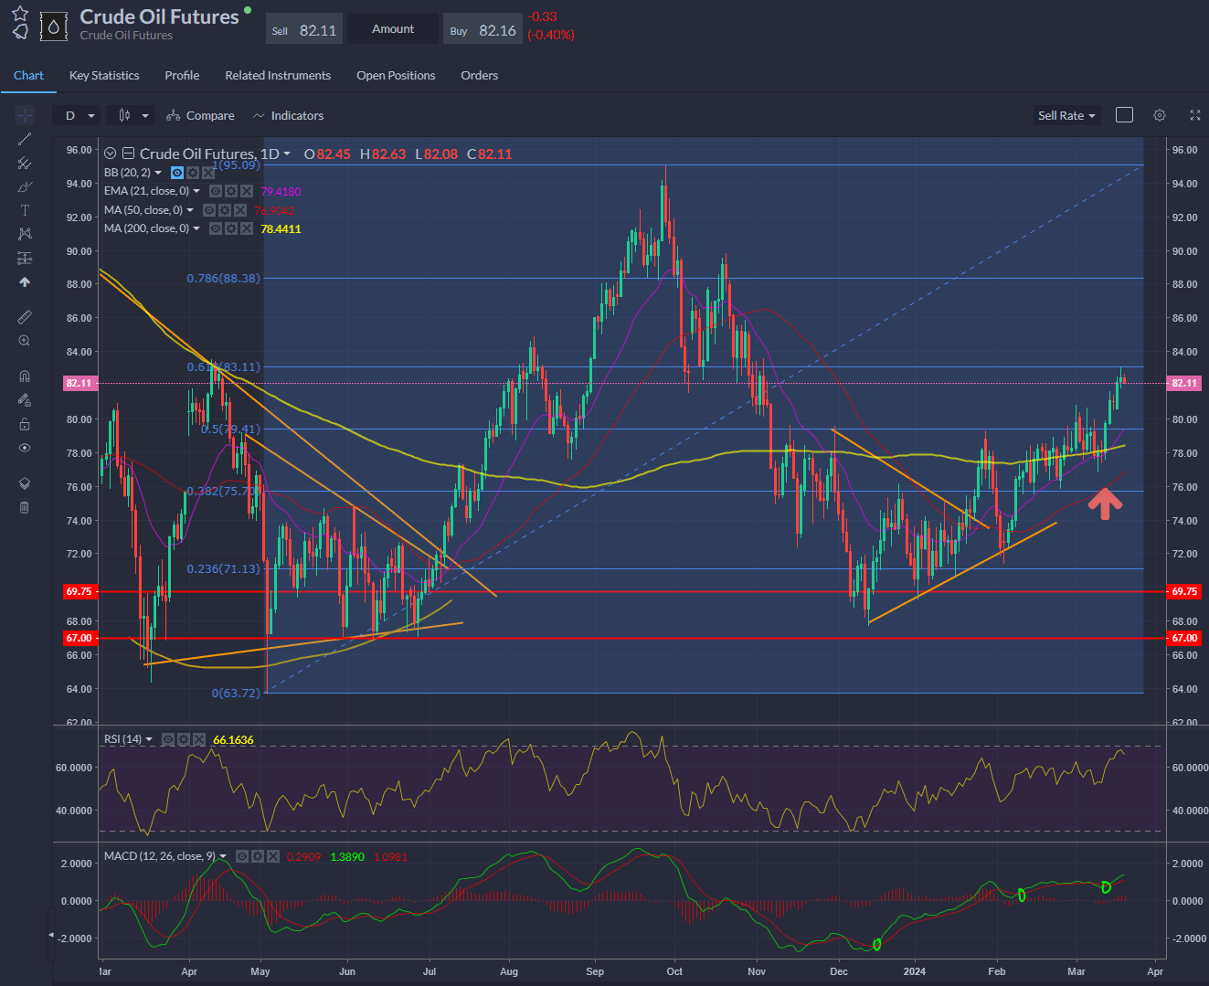Toggle MA 200 indicator visibility

click(x=216, y=228)
